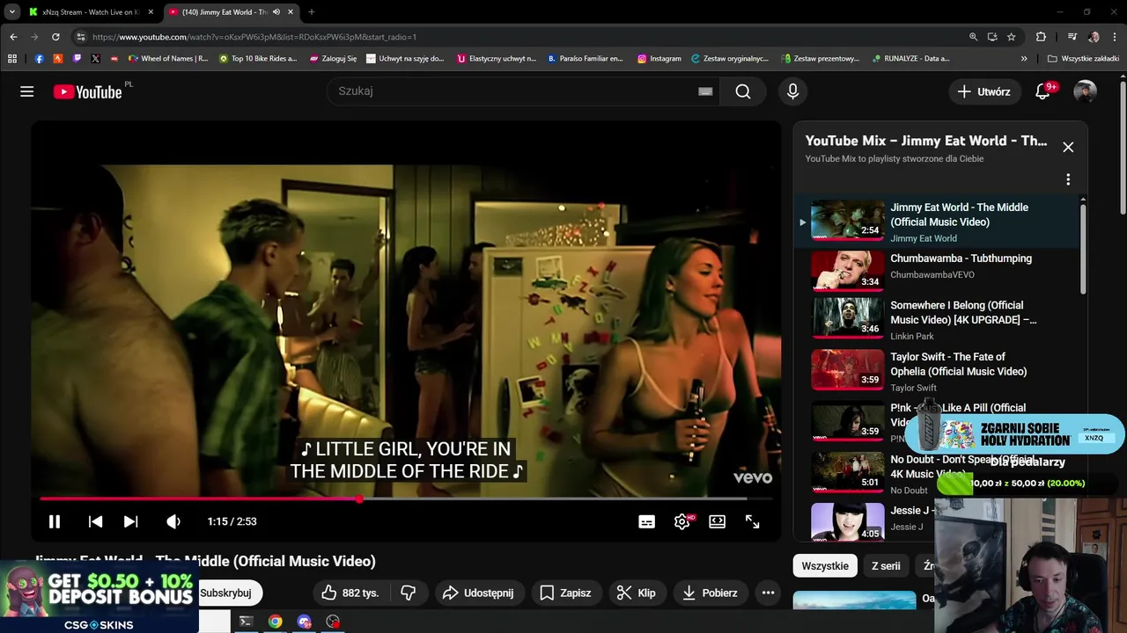The width and height of the screenshot is (1127, 633).
Task: Close the Jimmy Eat World browser tab
Action: [x=291, y=12]
